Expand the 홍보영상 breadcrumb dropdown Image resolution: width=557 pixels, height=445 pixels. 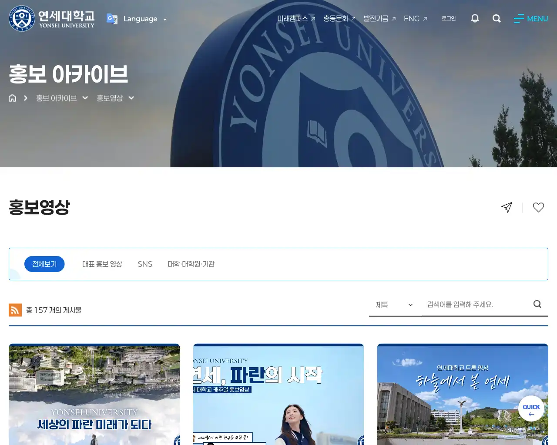point(115,98)
